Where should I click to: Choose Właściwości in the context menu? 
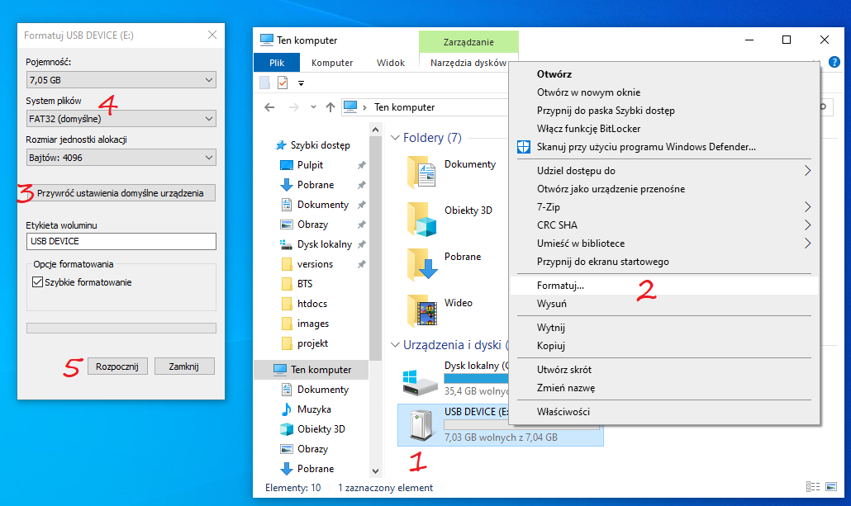click(x=563, y=412)
